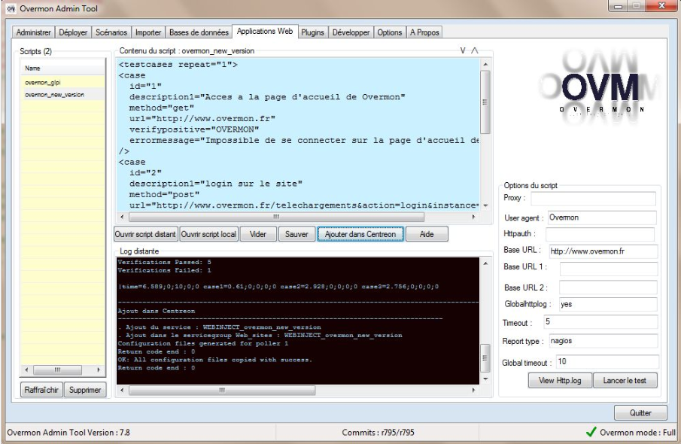Click the Sauver button
The width and height of the screenshot is (681, 444).
click(x=296, y=234)
